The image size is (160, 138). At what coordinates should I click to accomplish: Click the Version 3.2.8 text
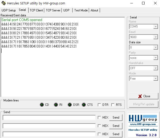(146, 135)
